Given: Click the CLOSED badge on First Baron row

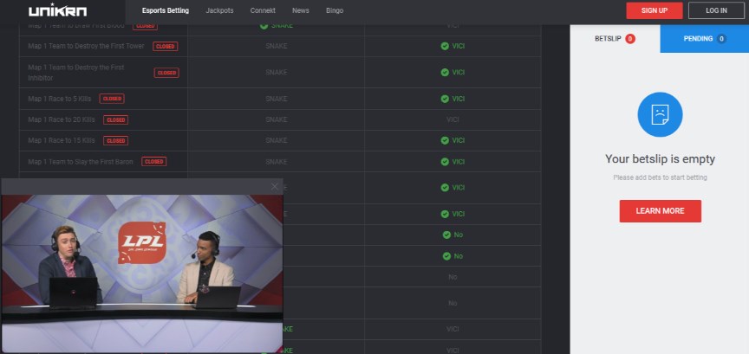Looking at the screenshot, I should coord(153,162).
